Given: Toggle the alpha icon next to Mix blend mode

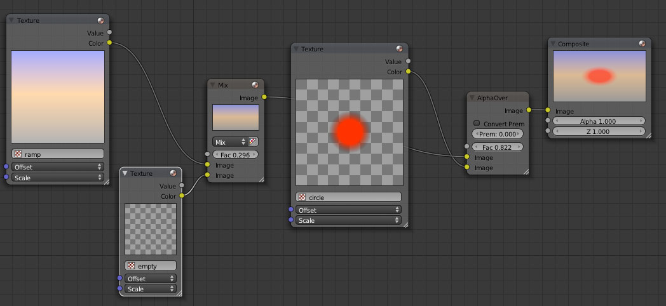Looking at the screenshot, I should coord(253,142).
